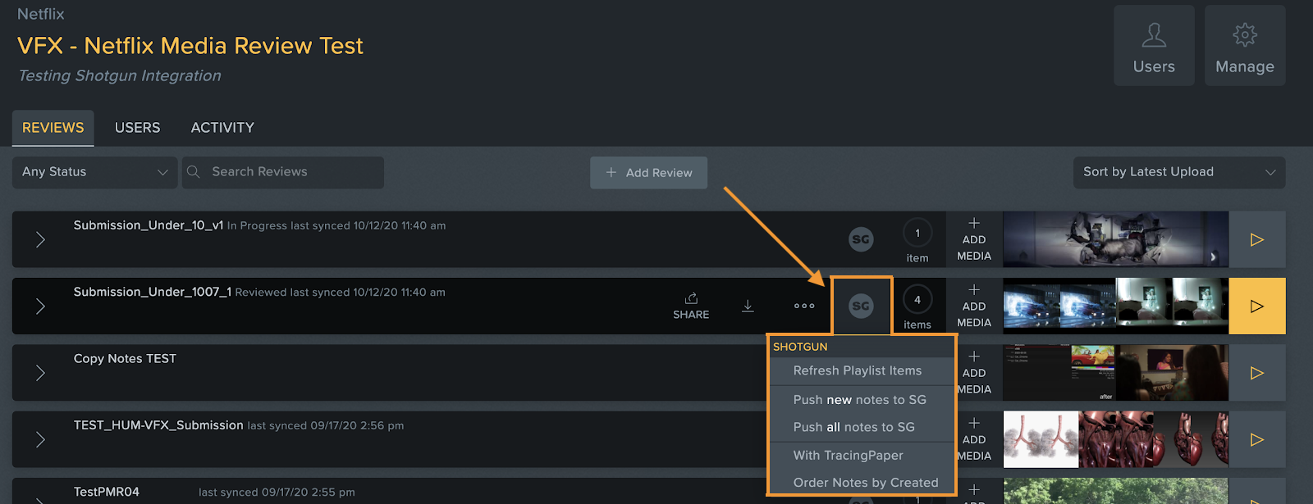The width and height of the screenshot is (1313, 504).
Task: Play the Submission_Under_10_v1 review
Action: tap(1257, 240)
